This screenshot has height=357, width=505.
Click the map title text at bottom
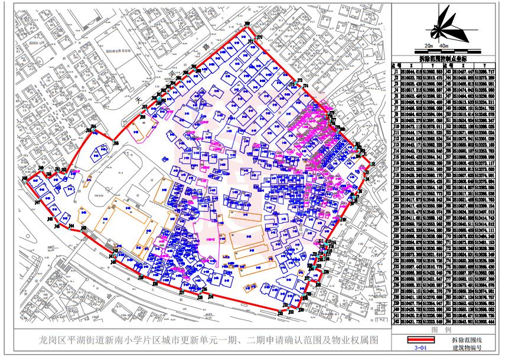[x=208, y=340]
